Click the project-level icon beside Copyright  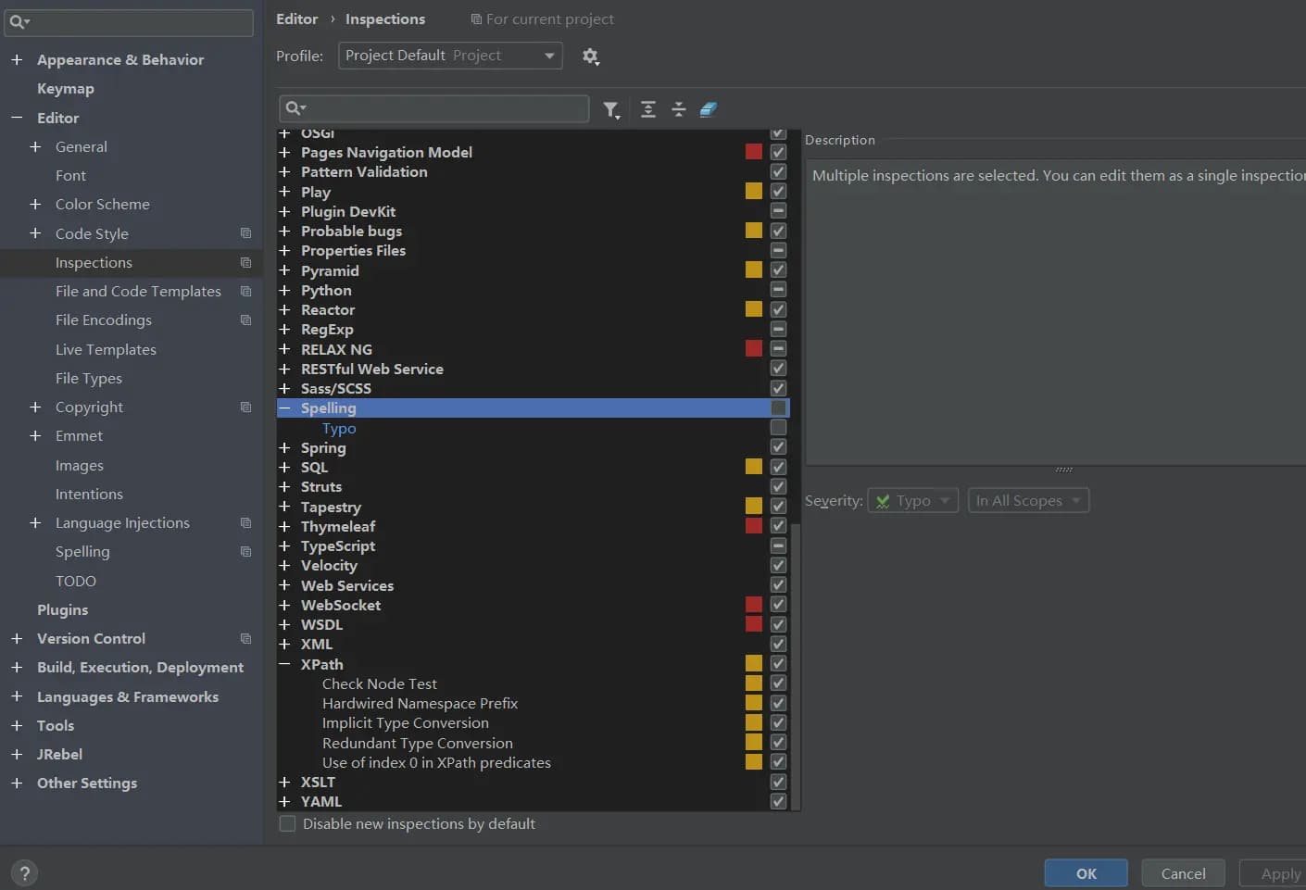[245, 407]
